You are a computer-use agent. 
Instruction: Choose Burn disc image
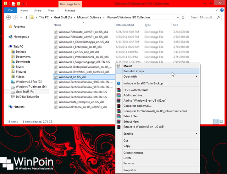tap(157, 71)
